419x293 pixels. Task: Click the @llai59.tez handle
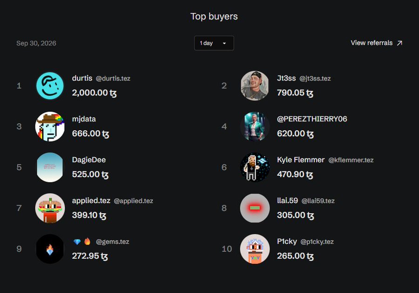coord(318,201)
